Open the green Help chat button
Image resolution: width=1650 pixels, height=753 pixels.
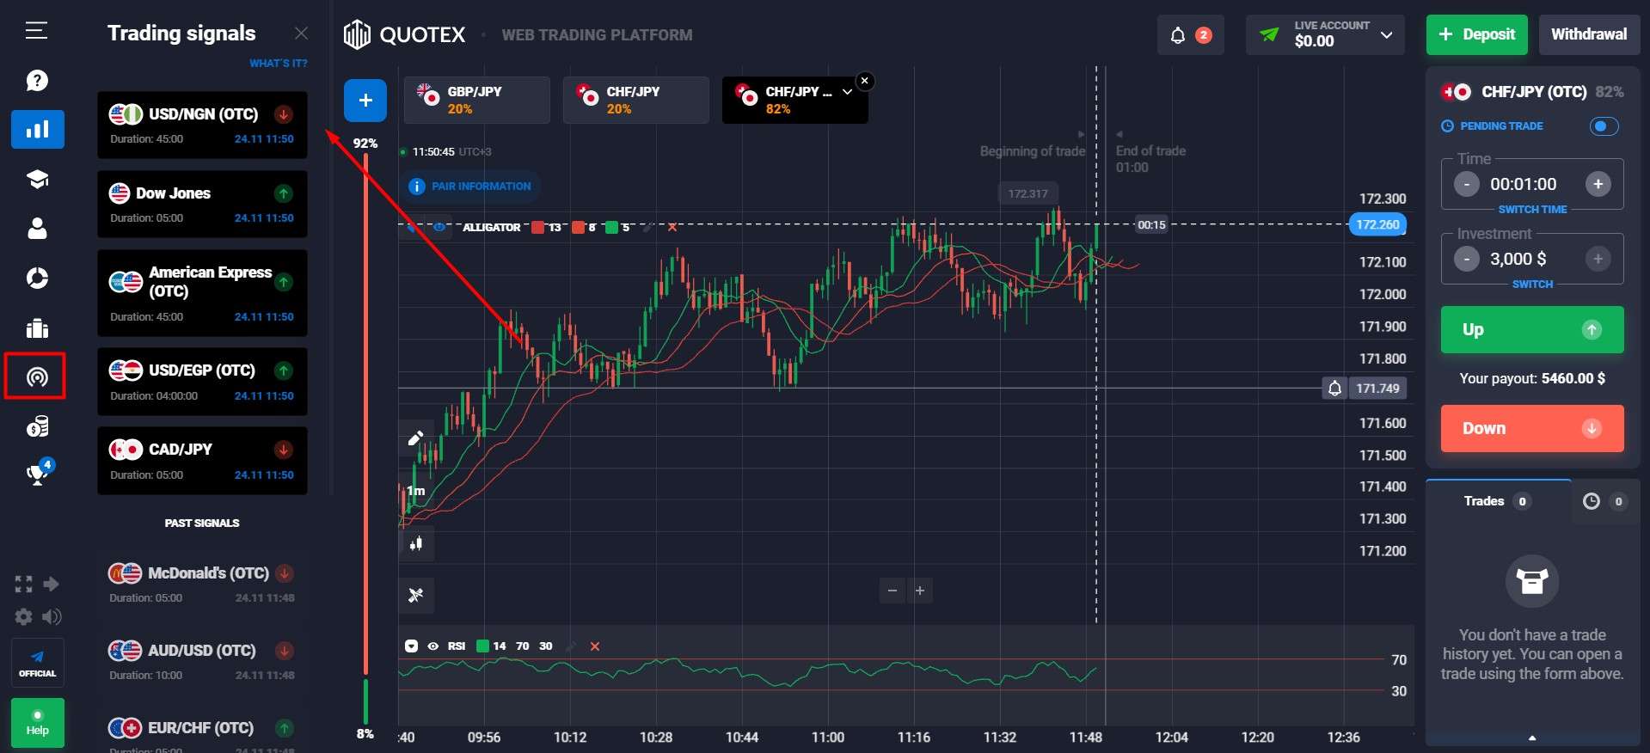coord(37,722)
